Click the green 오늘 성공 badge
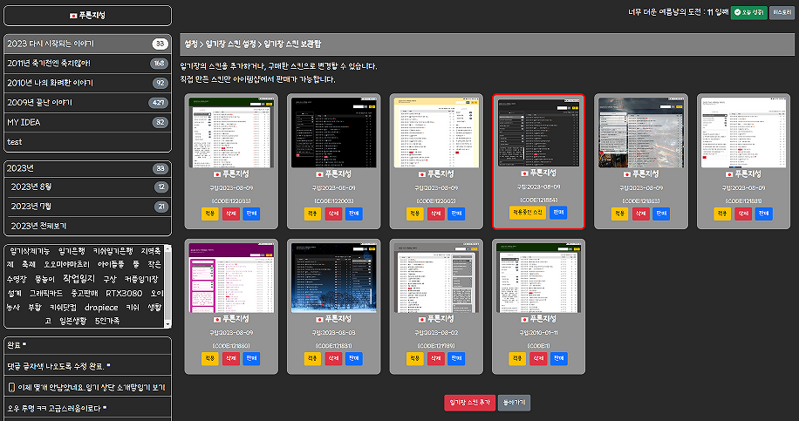Viewport: 799px width, 421px height. [748, 13]
